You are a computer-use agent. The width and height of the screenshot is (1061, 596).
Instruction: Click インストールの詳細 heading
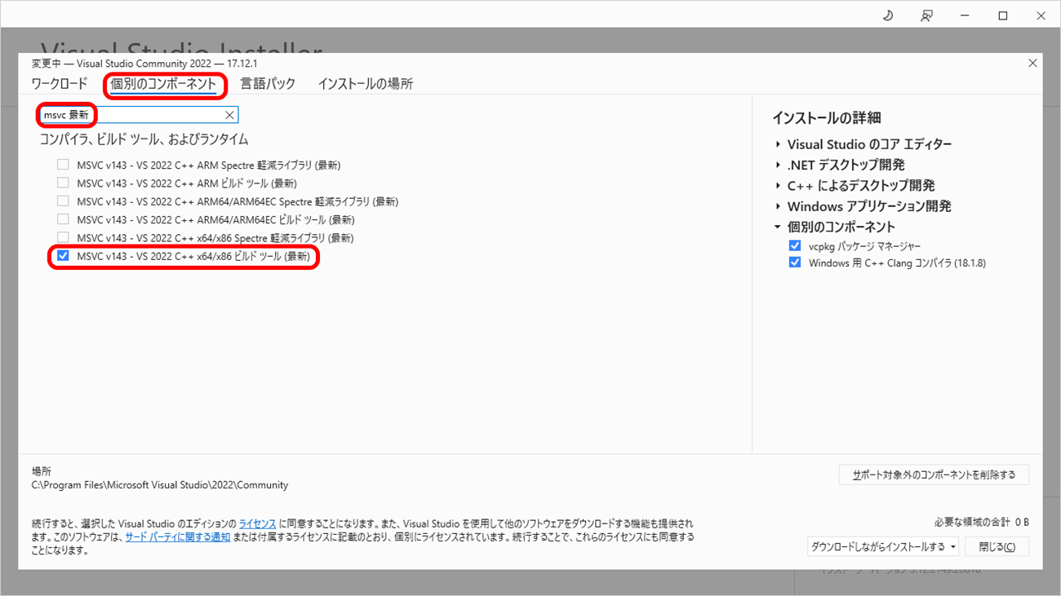(x=826, y=118)
